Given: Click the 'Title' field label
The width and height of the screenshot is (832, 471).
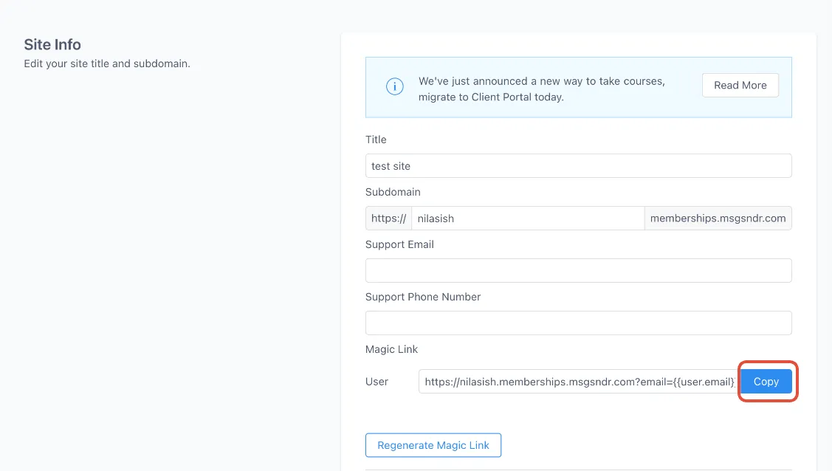Looking at the screenshot, I should pyautogui.click(x=376, y=140).
